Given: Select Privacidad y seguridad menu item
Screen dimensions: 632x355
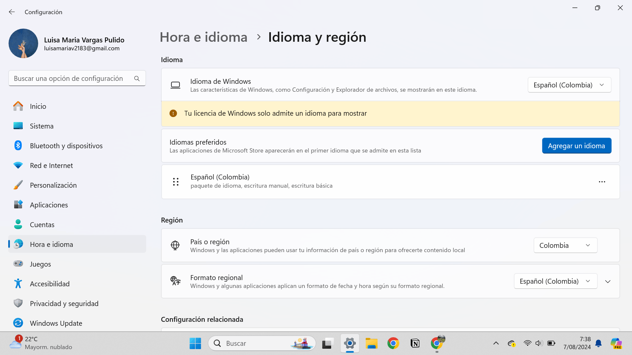Looking at the screenshot, I should tap(64, 303).
